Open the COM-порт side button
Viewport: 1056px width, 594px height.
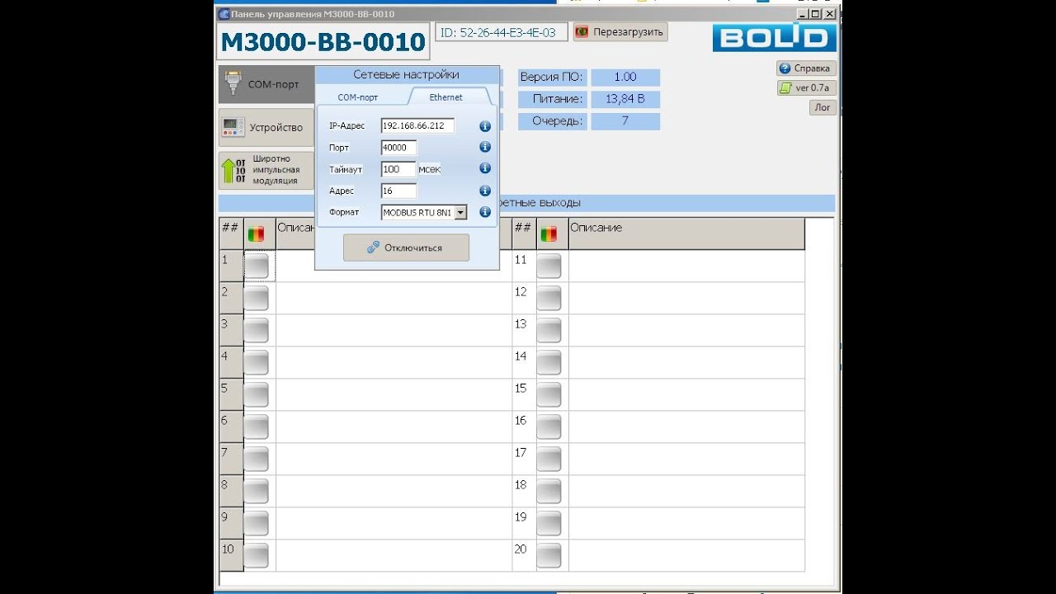click(x=266, y=84)
